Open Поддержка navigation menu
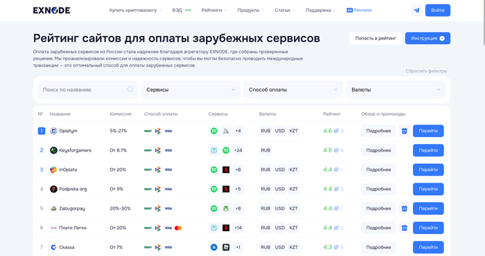This screenshot has height=256, width=485. (320, 10)
